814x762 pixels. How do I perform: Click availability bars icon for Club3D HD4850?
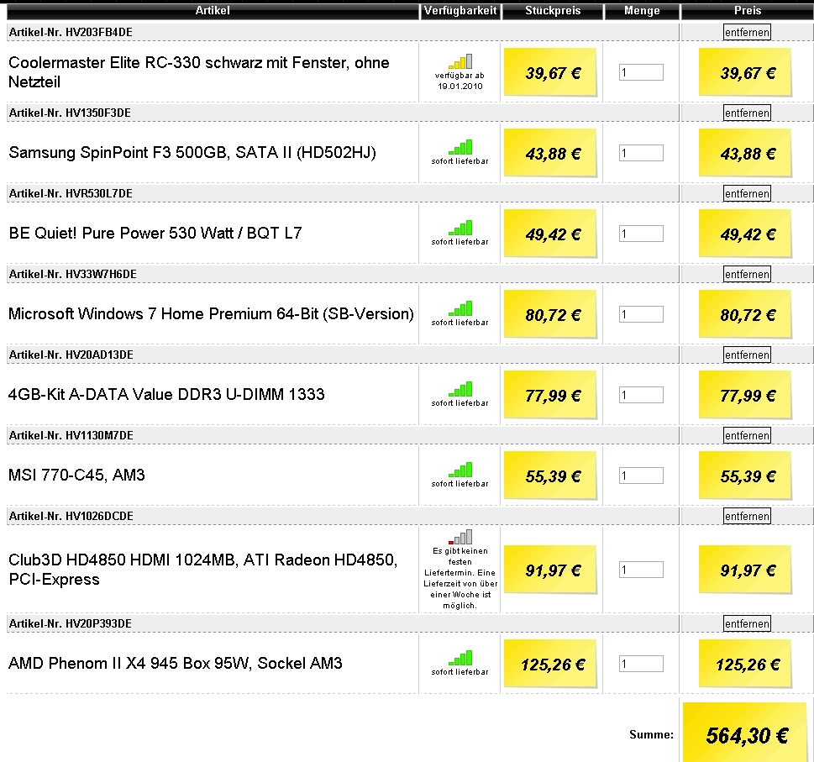click(460, 537)
